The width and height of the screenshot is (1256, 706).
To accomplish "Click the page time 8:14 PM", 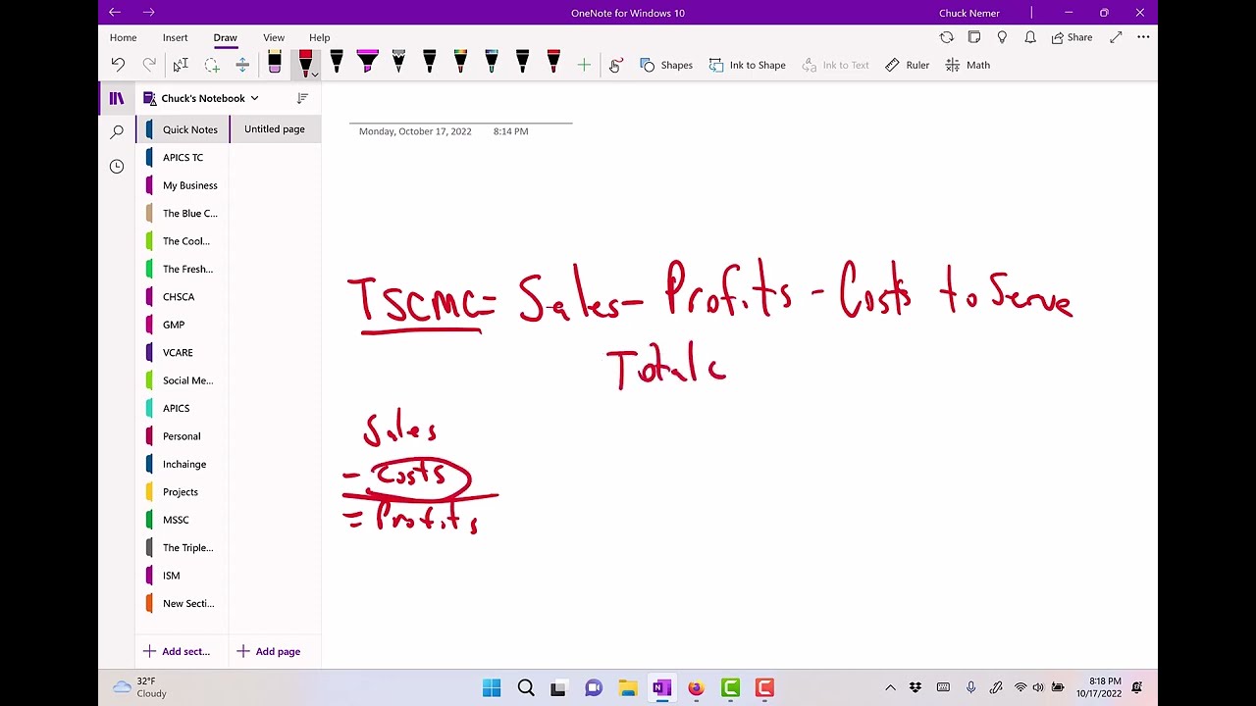I will pyautogui.click(x=510, y=131).
